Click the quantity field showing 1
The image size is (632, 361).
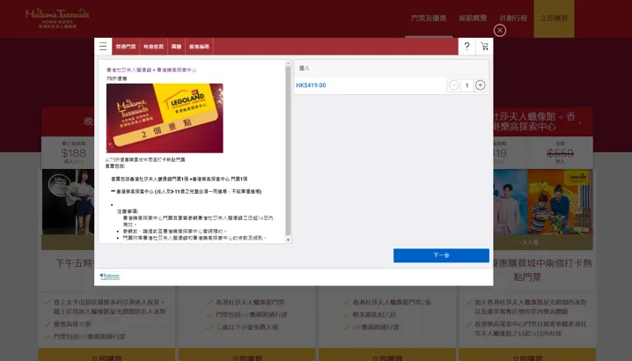click(467, 85)
